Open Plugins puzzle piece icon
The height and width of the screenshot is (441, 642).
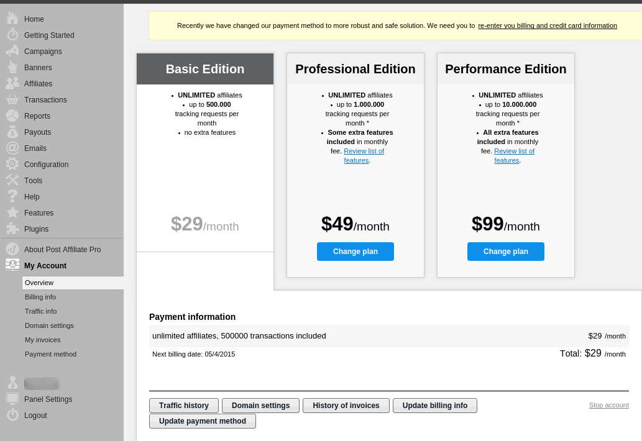click(x=12, y=229)
